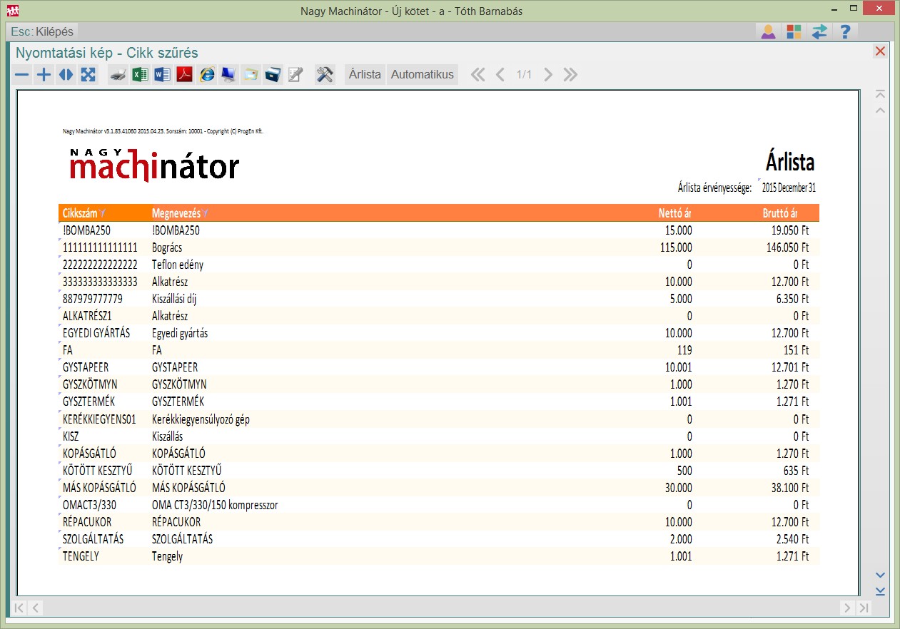Save the print preview as PDF

click(x=185, y=75)
